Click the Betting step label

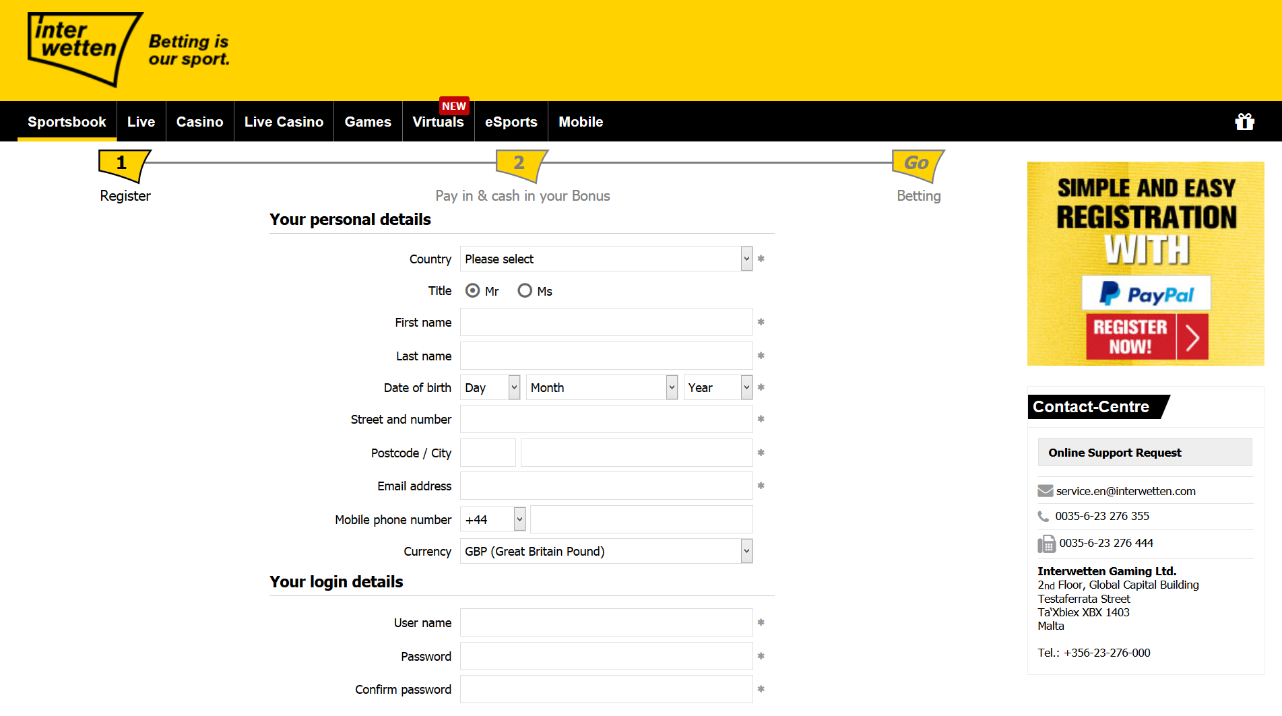point(919,195)
